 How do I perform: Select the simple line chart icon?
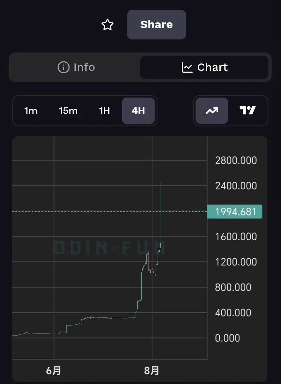coord(212,111)
